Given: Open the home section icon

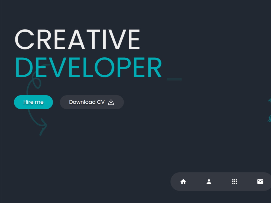Looking at the screenshot, I should tap(183, 182).
